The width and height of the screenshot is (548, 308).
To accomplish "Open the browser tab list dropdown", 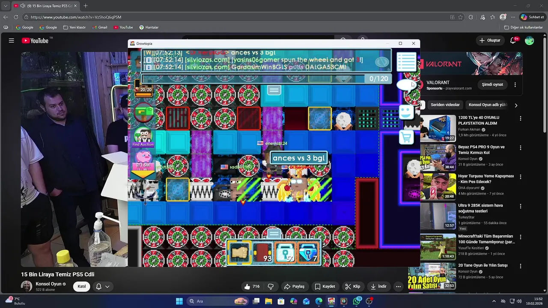I will (5, 6).
